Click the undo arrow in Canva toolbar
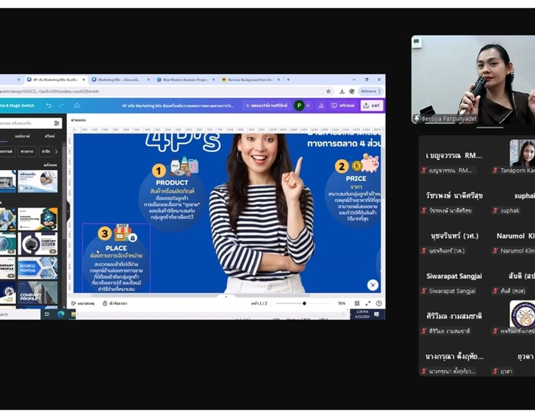This screenshot has height=418, width=535. (48, 106)
